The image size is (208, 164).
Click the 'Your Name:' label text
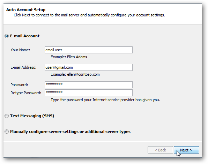(x=20, y=50)
